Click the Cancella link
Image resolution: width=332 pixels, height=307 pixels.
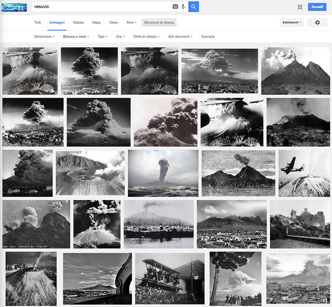click(208, 37)
